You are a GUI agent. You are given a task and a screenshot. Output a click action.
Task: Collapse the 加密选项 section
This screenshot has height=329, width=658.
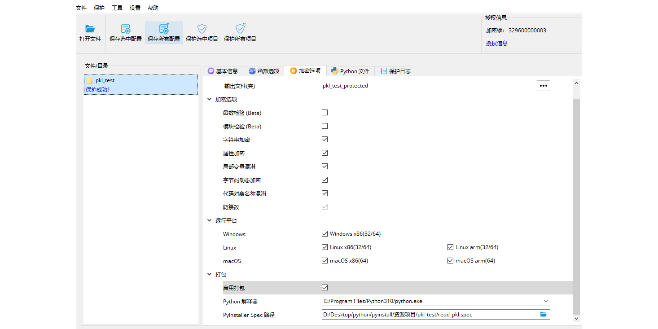point(209,99)
